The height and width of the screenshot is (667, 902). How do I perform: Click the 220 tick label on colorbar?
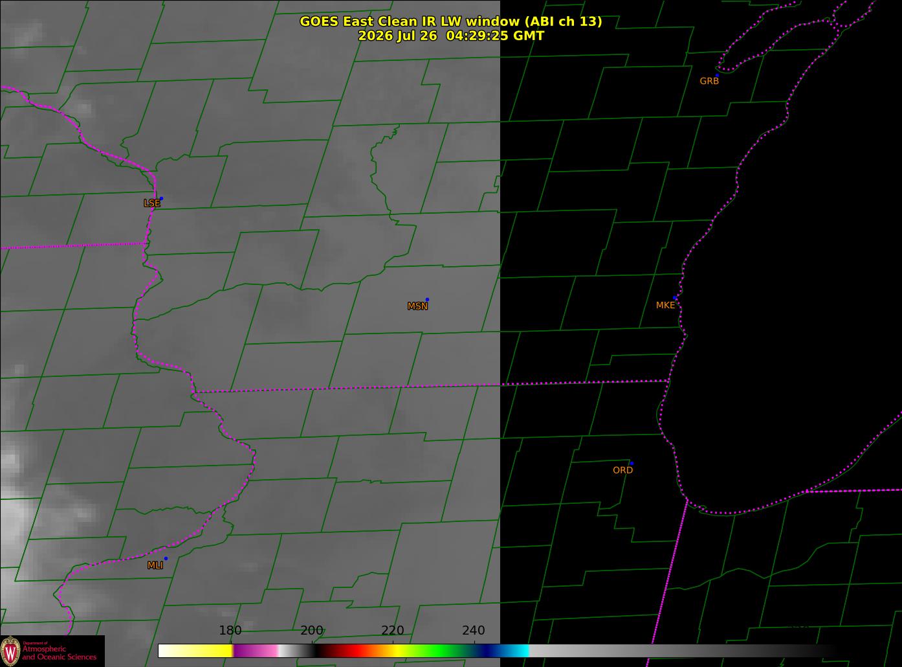[x=393, y=631]
